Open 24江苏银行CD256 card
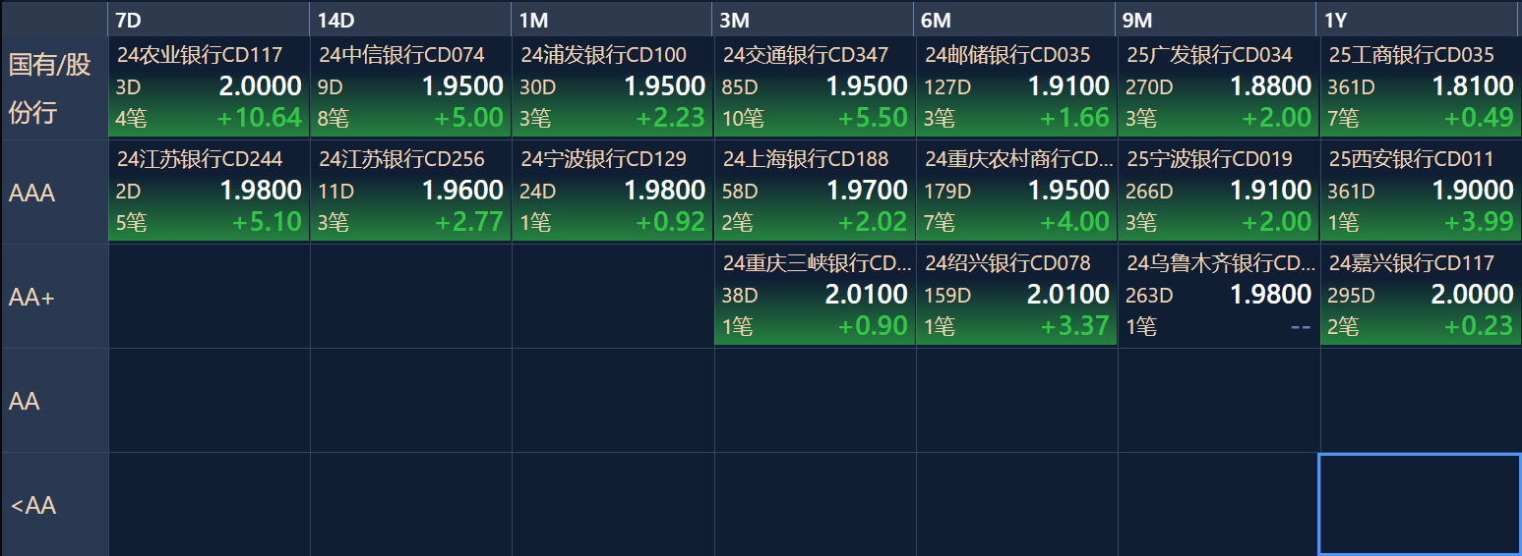Screen dimensions: 1522x556 411,191
